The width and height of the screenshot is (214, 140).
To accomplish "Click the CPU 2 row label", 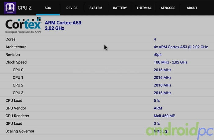I will pos(18,85).
